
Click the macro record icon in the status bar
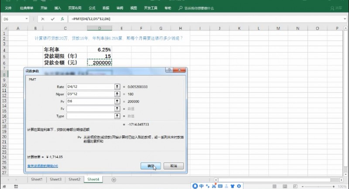pyautogui.click(x=16, y=186)
